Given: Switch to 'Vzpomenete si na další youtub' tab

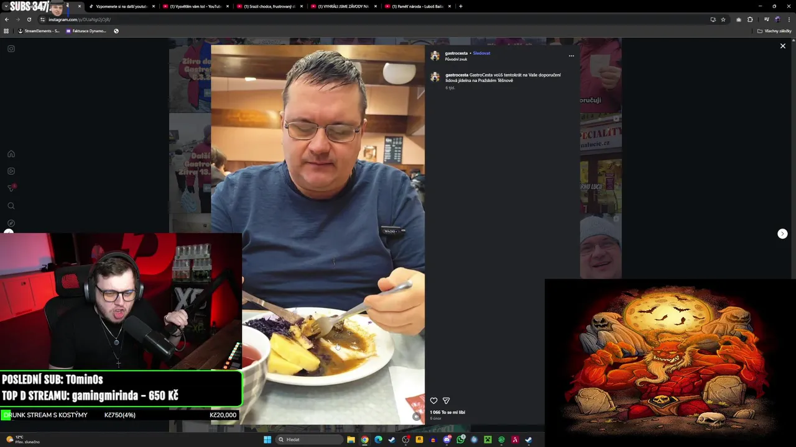Looking at the screenshot, I should [x=121, y=6].
